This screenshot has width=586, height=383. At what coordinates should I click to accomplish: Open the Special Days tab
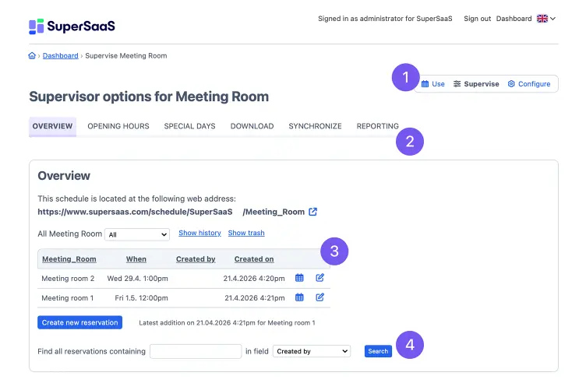point(190,126)
